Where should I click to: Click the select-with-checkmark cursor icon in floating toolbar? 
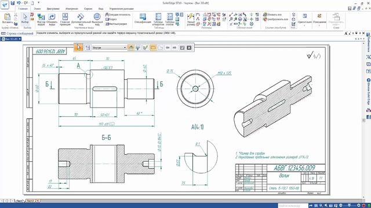click(x=146, y=47)
